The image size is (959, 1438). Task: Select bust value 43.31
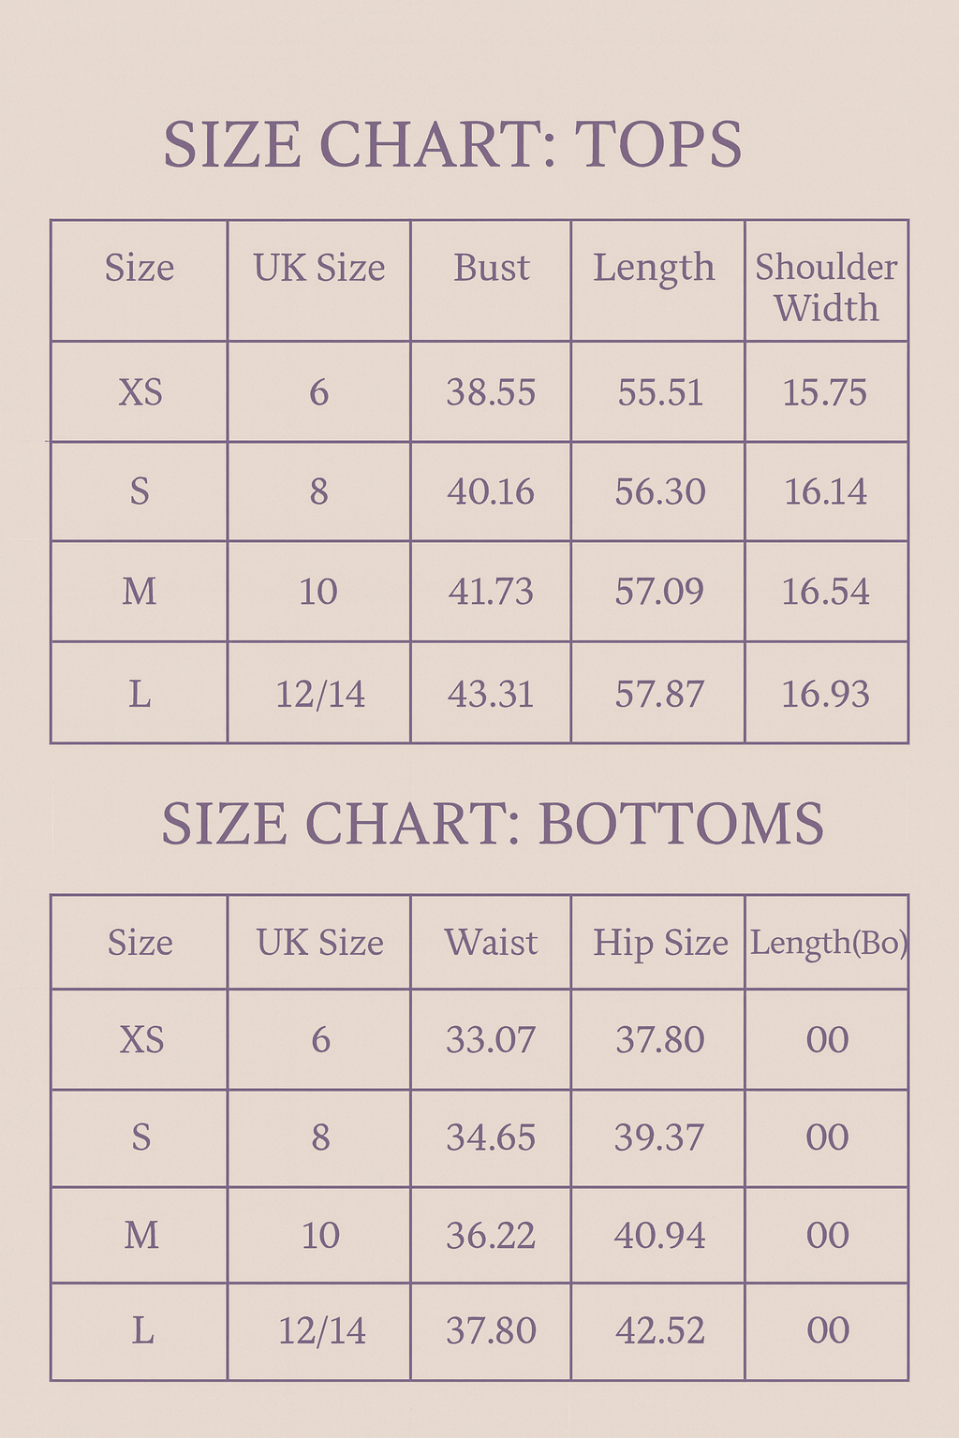click(x=491, y=694)
